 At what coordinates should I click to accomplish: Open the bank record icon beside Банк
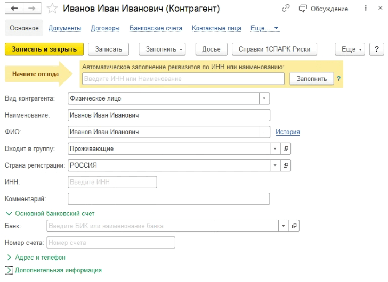point(294,226)
